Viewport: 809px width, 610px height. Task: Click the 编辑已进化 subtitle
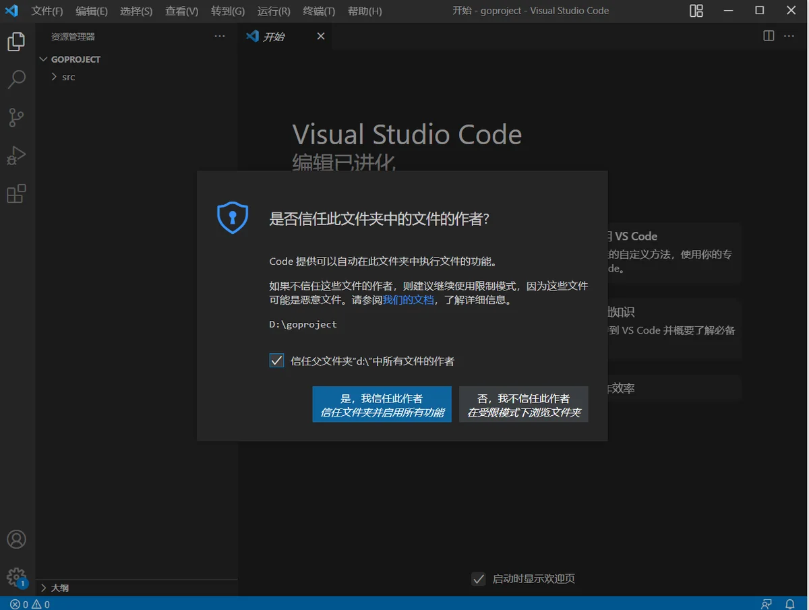click(x=344, y=162)
